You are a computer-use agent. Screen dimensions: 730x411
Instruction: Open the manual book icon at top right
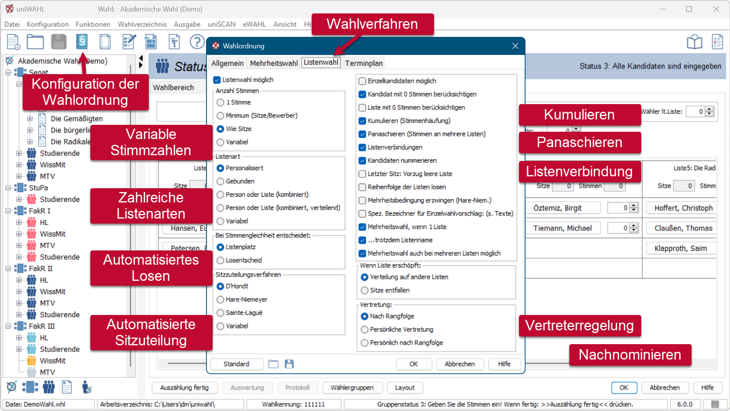point(694,42)
